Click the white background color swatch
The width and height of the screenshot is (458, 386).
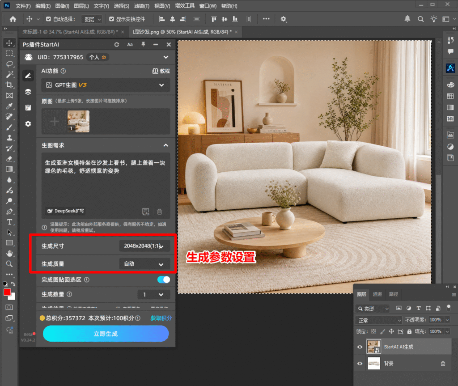pyautogui.click(x=13, y=297)
